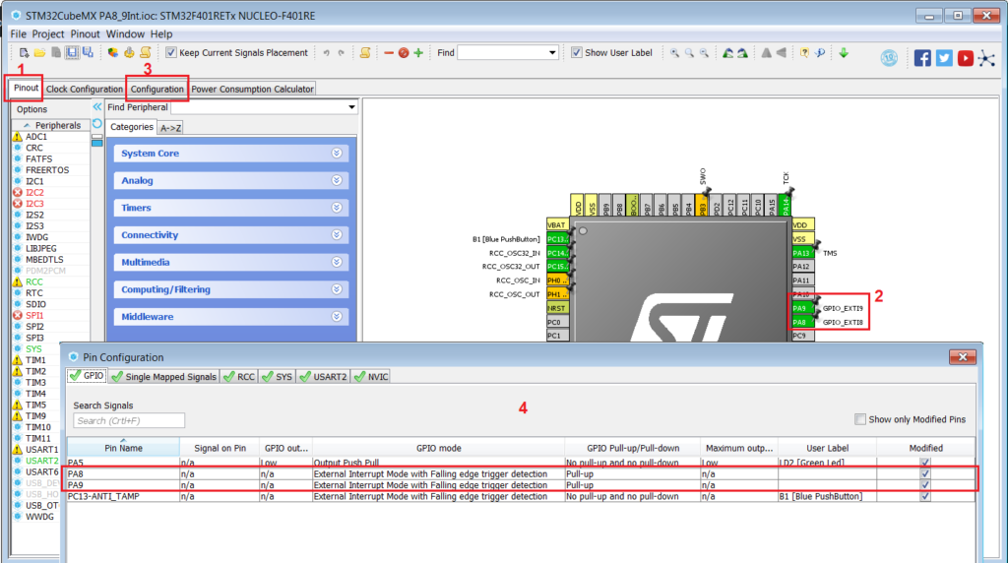The image size is (1008, 563).
Task: Open the Facebook icon link
Action: (922, 58)
